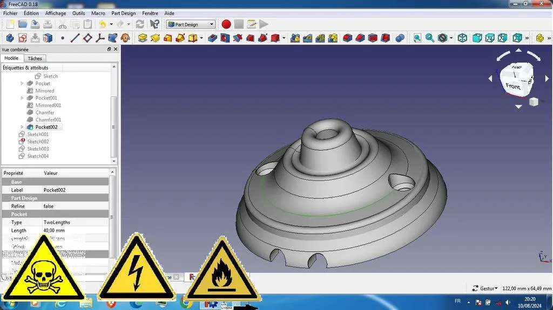
Task: Click the Front face of navigation cube
Action: pos(512,86)
